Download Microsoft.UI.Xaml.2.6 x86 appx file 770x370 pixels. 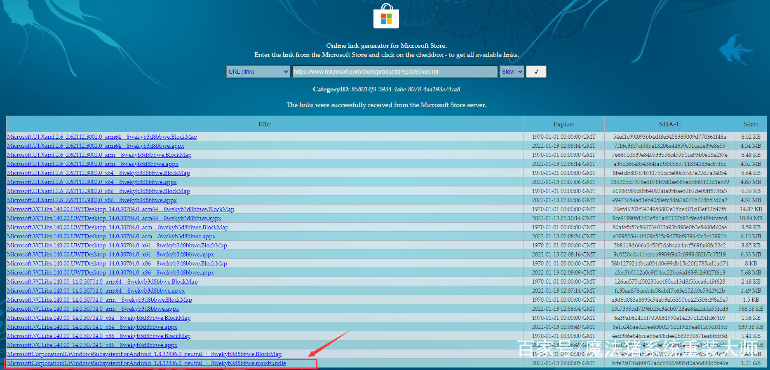92,200
